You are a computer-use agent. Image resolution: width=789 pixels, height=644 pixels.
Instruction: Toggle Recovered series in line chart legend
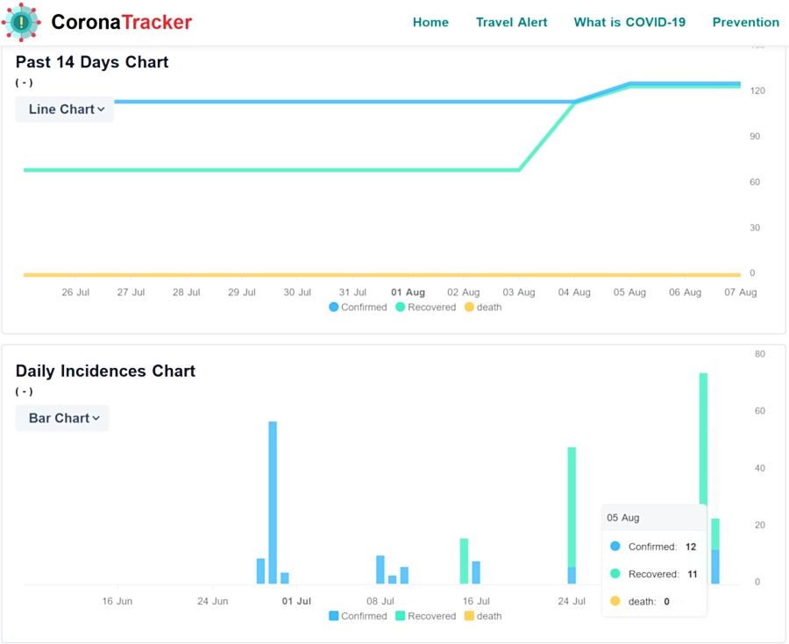(426, 308)
